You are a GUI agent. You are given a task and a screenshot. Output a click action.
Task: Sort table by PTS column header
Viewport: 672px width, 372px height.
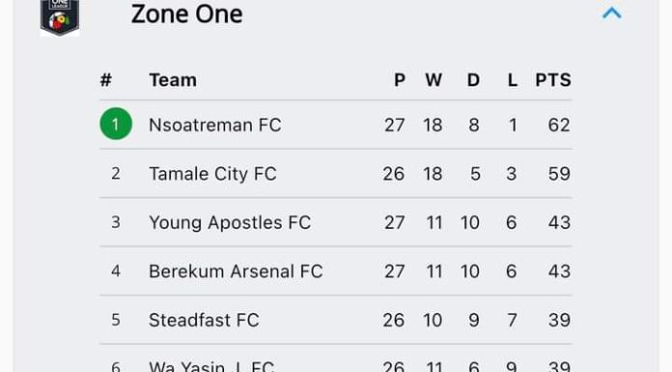(553, 80)
